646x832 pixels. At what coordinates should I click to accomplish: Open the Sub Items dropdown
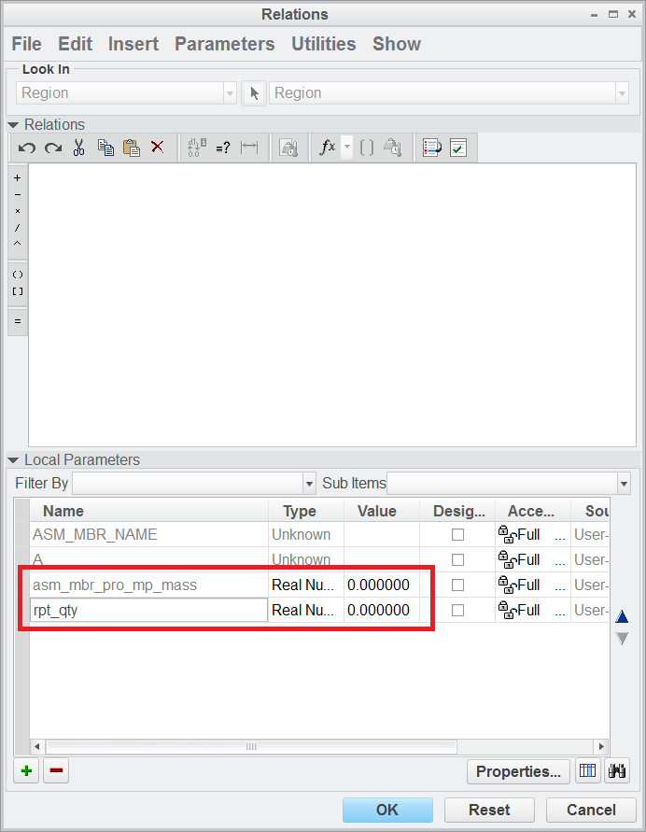tap(624, 484)
